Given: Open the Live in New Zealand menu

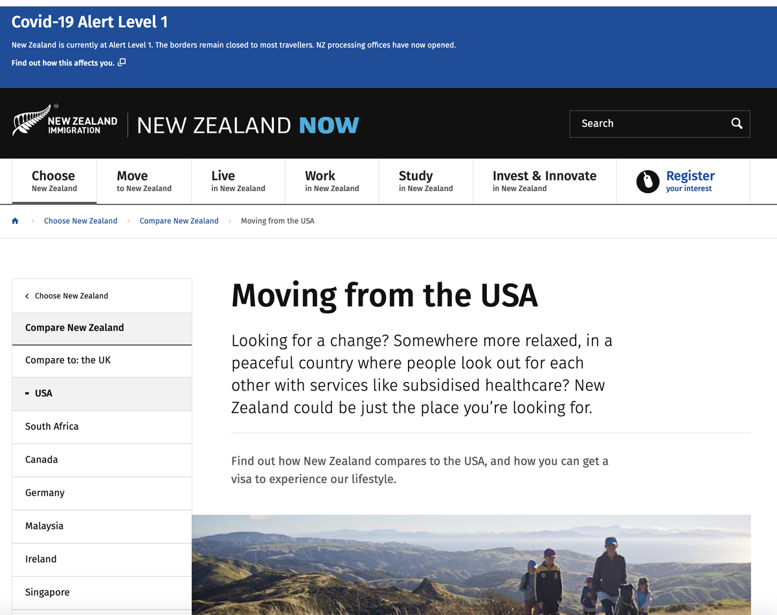Looking at the screenshot, I should pos(238,181).
